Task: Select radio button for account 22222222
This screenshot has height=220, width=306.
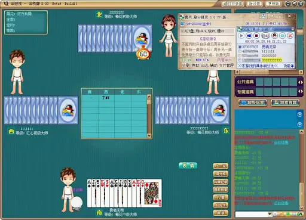Action: click(240, 55)
